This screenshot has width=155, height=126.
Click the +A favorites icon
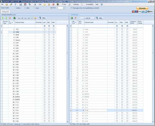pyautogui.click(x=19, y=18)
